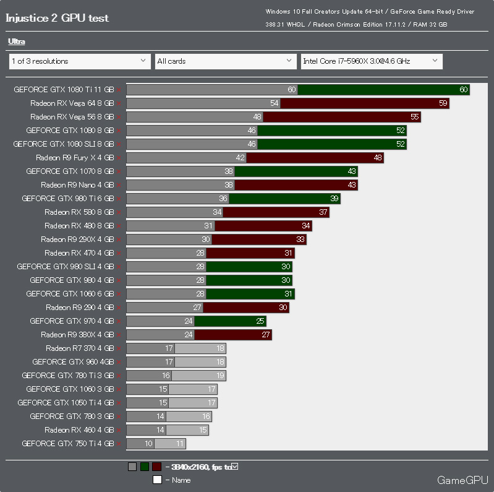Click the dark red AMD legend swatch
Screen dimensions: 494x492
[x=156, y=467]
